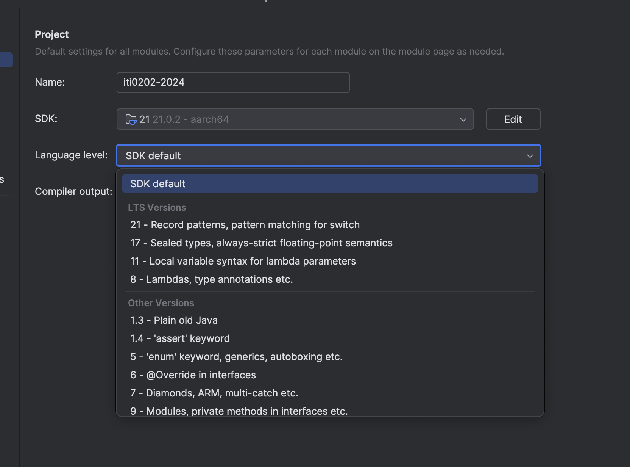The image size is (630, 467).
Task: Select the highlighted sidebar item at left edge
Action: [x=6, y=60]
